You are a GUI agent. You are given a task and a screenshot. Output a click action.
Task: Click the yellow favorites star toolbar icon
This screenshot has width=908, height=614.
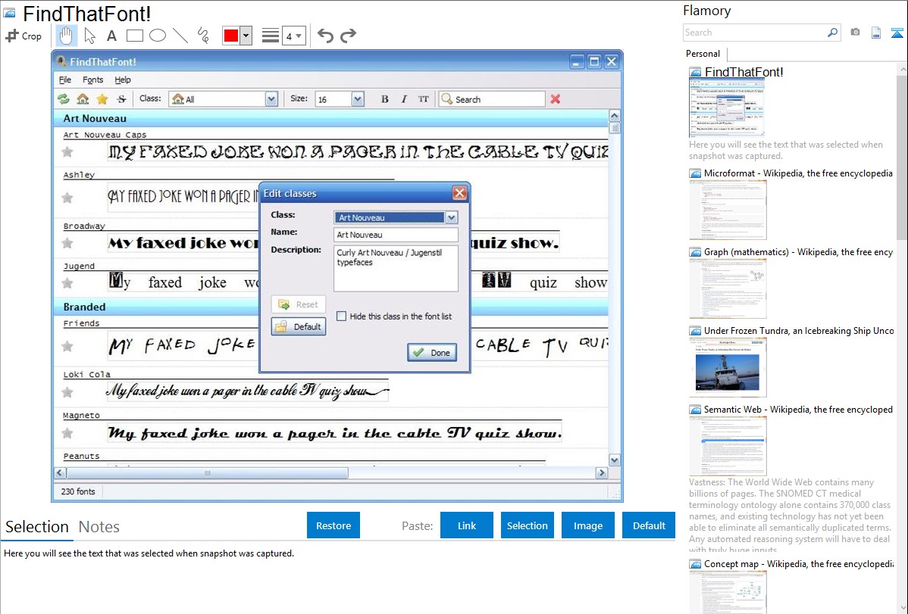(x=102, y=99)
